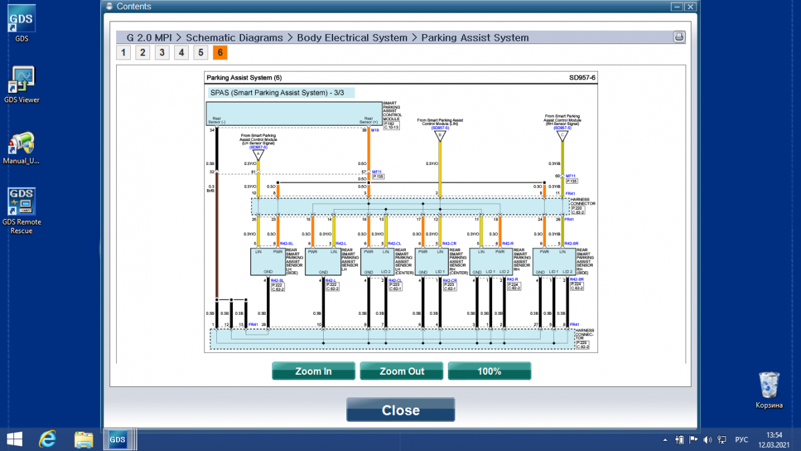Open File Explorer from the taskbar
The height and width of the screenshot is (451, 801).
click(x=83, y=438)
